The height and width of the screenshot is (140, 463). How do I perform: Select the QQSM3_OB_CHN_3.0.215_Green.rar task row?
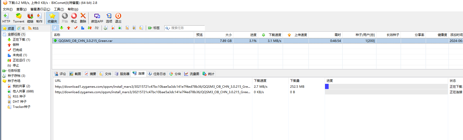point(257,41)
